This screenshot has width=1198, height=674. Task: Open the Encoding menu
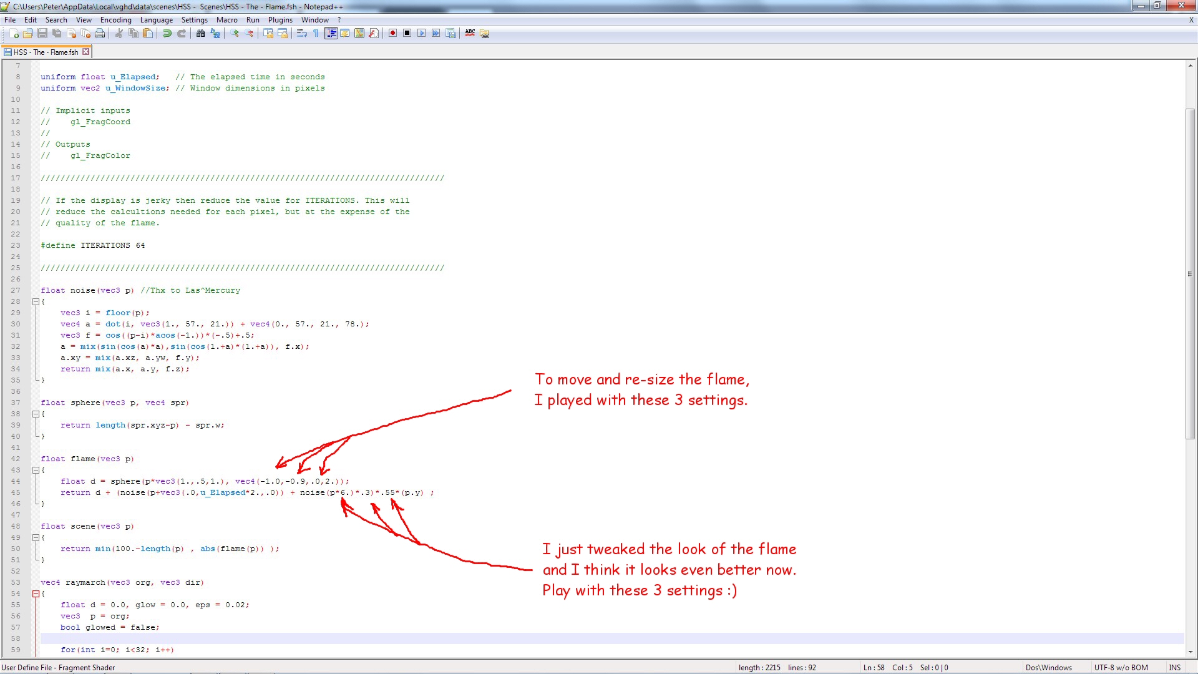[x=115, y=20]
